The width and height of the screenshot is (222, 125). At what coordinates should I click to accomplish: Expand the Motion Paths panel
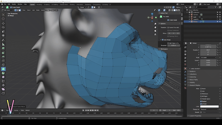point(193,80)
